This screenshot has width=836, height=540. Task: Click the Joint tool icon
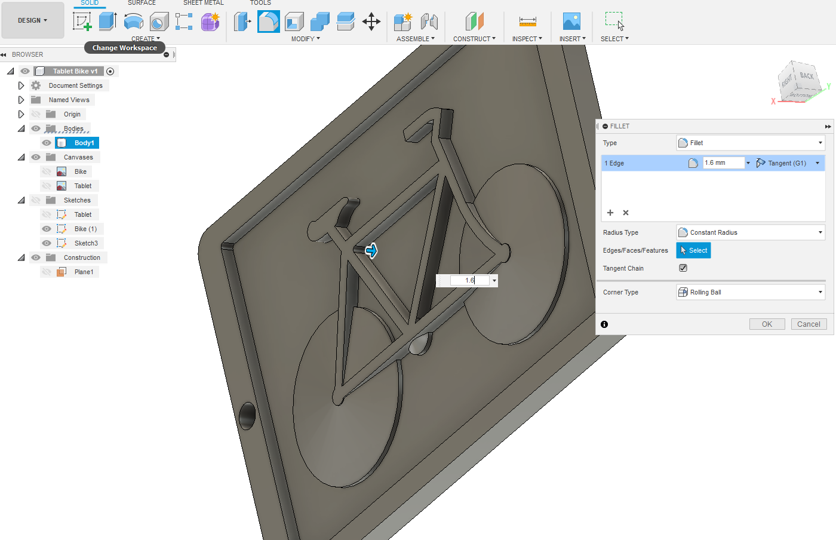click(x=429, y=22)
